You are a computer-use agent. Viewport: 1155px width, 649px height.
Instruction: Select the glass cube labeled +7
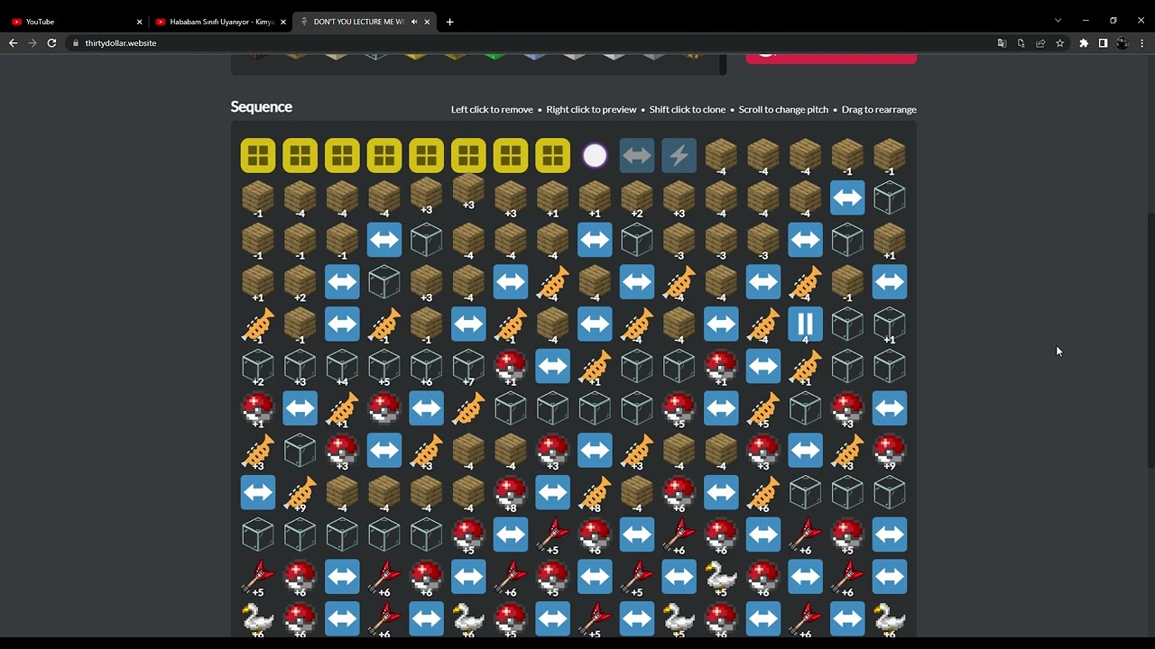[468, 367]
